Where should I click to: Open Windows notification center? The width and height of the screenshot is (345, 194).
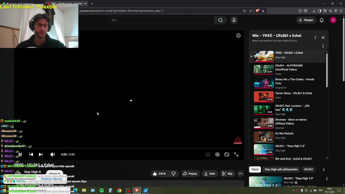pos(339,190)
